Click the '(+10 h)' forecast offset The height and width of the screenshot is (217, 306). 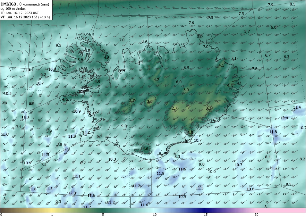[x=44, y=17]
